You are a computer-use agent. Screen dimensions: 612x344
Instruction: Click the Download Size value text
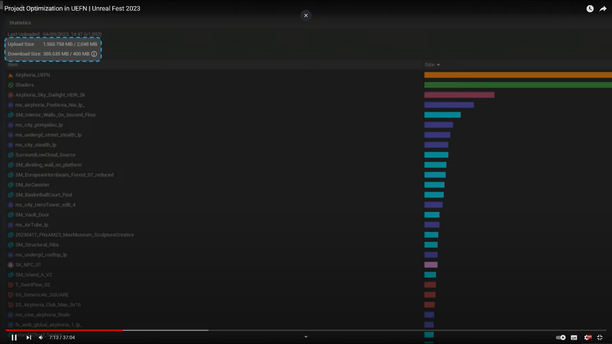[x=66, y=54]
